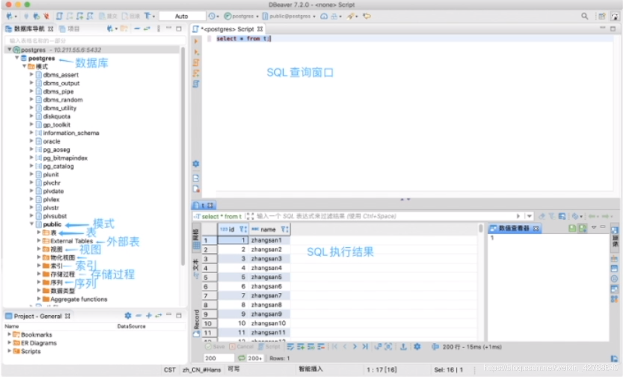Viewport: 623px width, 377px height.
Task: Click row header number 7 in results grid
Action: (x=209, y=296)
